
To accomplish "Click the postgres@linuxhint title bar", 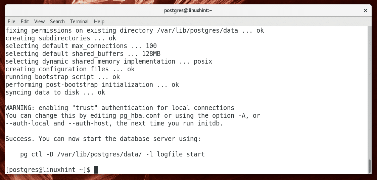I will (188, 10).
